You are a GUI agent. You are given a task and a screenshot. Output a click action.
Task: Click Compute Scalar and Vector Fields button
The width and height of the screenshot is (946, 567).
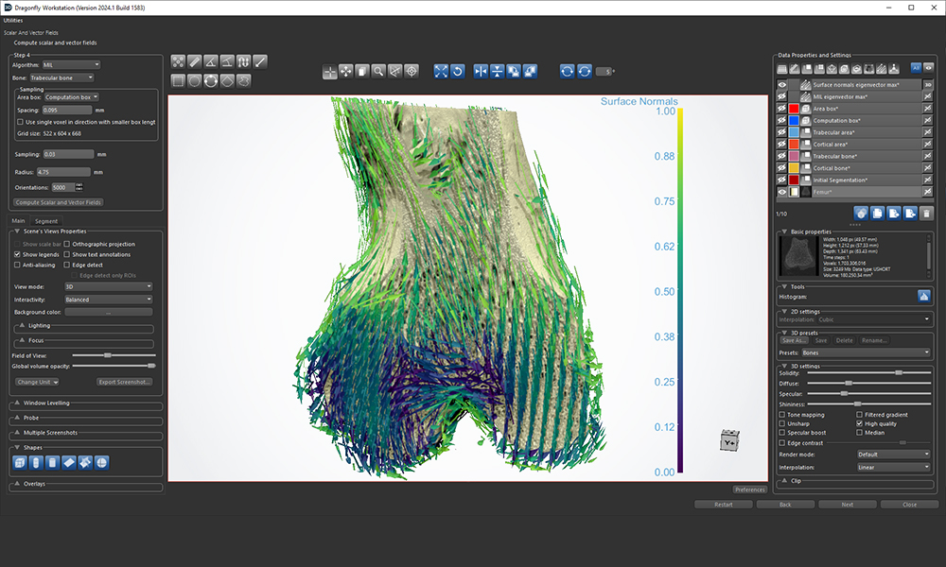(x=59, y=202)
